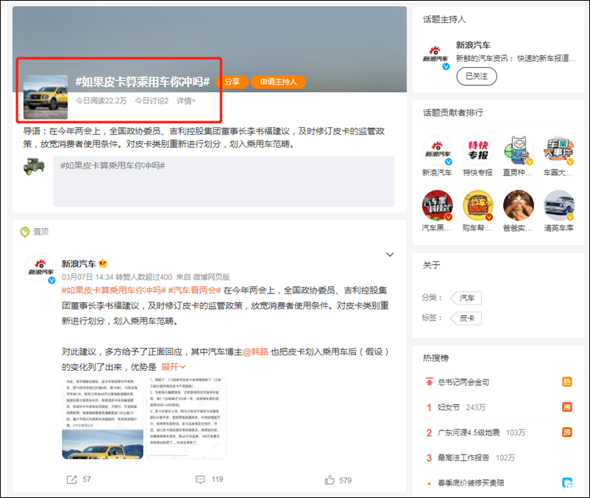Click the 置顶 pin icon
The height and width of the screenshot is (498, 590).
pos(25,232)
